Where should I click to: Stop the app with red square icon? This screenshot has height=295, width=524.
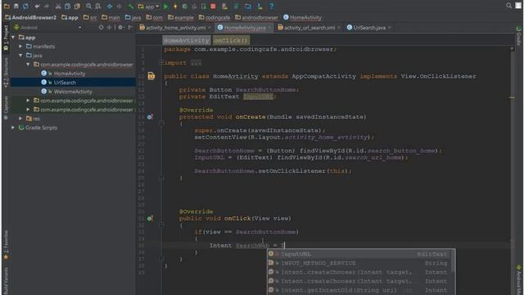[x=213, y=6]
